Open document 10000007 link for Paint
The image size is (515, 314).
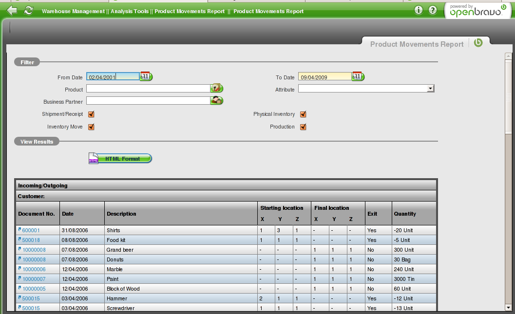click(34, 279)
